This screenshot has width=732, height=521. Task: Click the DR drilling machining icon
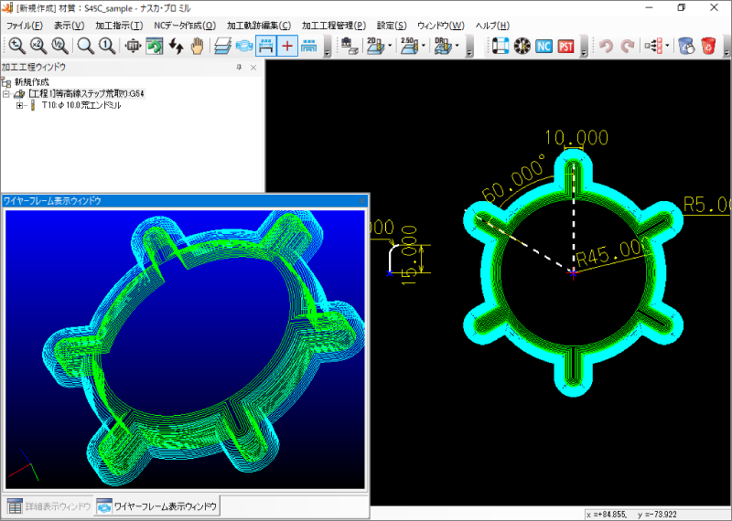pos(443,46)
